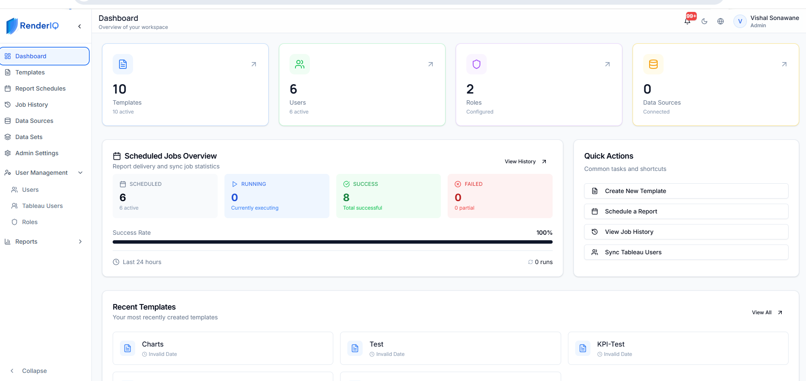
Task: Open the language globe icon
Action: tap(721, 21)
